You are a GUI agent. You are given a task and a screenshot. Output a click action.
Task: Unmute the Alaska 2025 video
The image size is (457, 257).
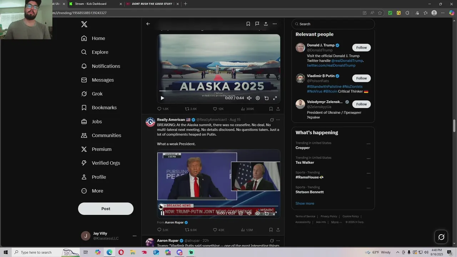pyautogui.click(x=249, y=98)
